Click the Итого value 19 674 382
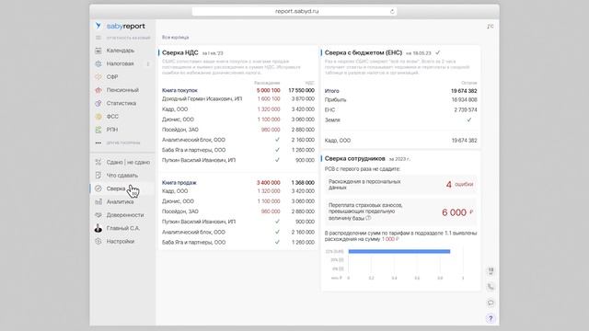Image resolution: width=589 pixels, height=331 pixels. coord(464,91)
